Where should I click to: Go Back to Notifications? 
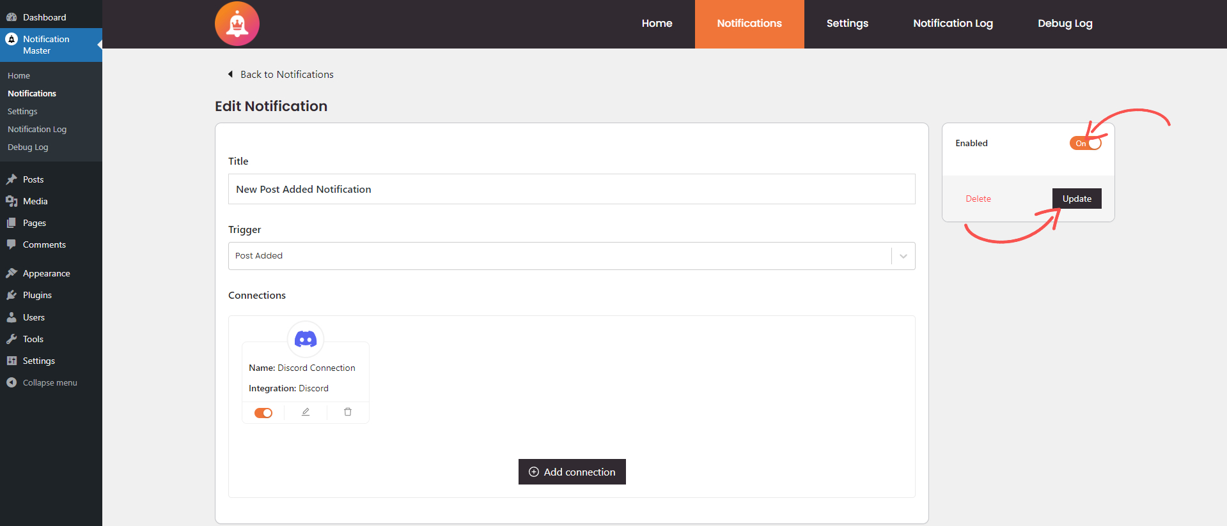click(281, 75)
